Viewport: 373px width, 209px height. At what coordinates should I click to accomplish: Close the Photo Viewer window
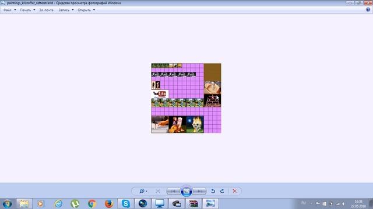pyautogui.click(x=368, y=2)
